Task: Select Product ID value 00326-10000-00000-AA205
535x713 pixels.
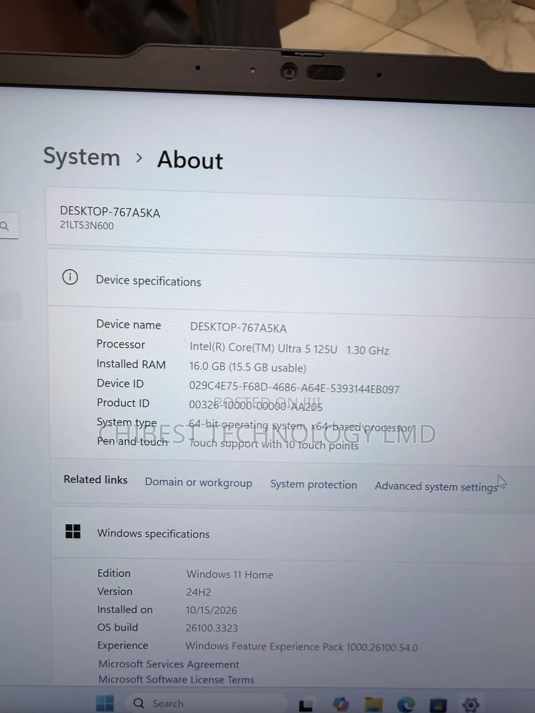Action: coord(256,406)
